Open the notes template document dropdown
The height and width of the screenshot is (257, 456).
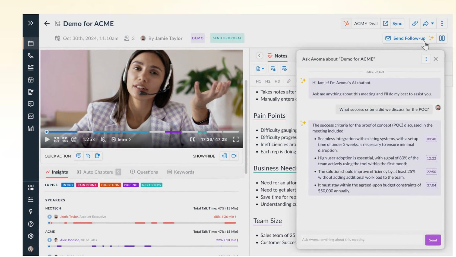tap(260, 69)
